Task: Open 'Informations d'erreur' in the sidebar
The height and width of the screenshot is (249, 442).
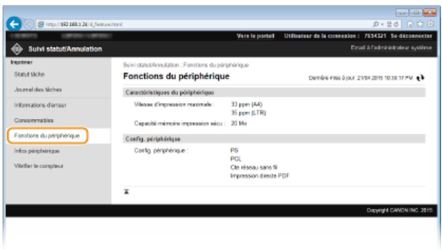Action: 40,105
